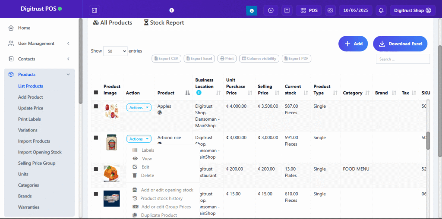Open the show entries dropdown
This screenshot has width=442, height=219.
coord(115,51)
